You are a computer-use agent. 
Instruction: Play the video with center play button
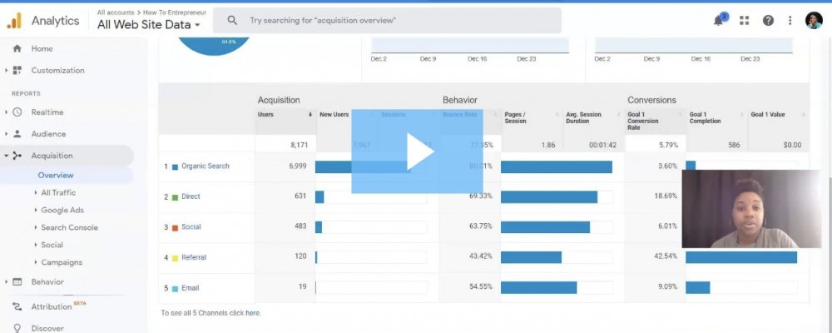tap(417, 152)
